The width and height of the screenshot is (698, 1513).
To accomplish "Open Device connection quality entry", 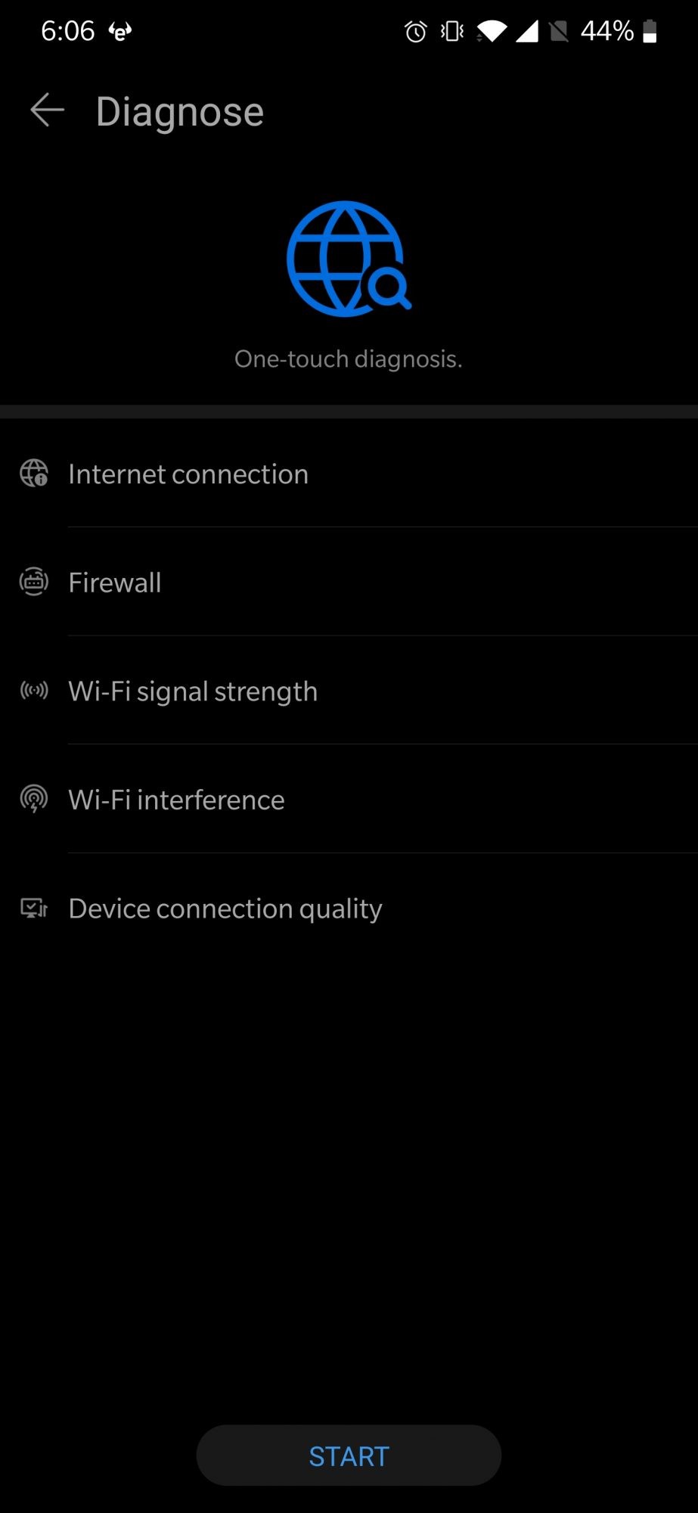I will pyautogui.click(x=225, y=909).
